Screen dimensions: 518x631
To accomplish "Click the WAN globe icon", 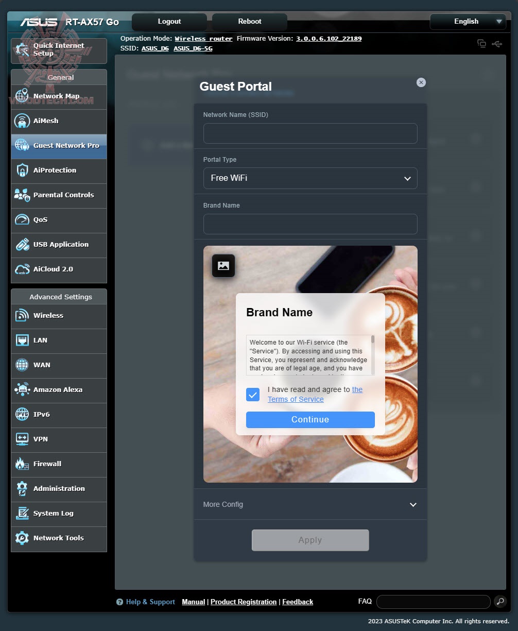I will click(x=22, y=365).
